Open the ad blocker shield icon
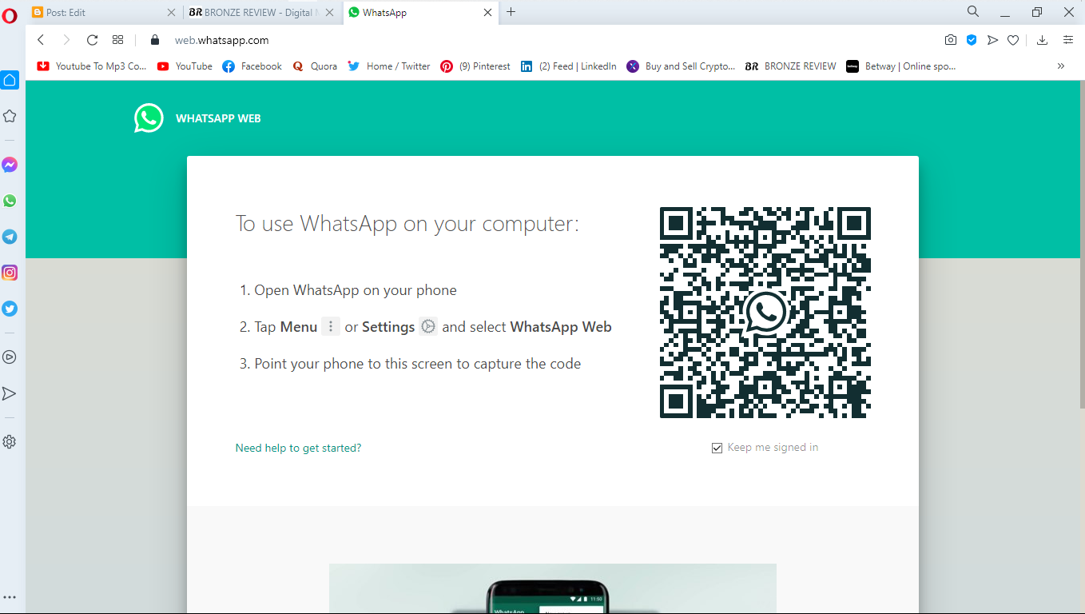This screenshot has width=1085, height=614. coord(972,40)
